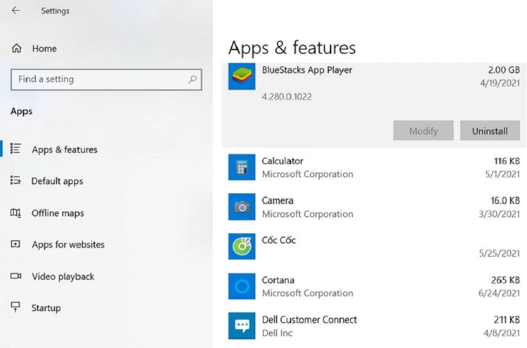Click the back arrow in Settings
Viewport: 527px width, 348px height.
tap(15, 11)
